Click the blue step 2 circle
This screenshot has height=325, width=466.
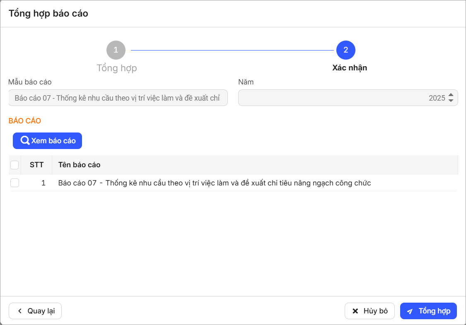[345, 50]
